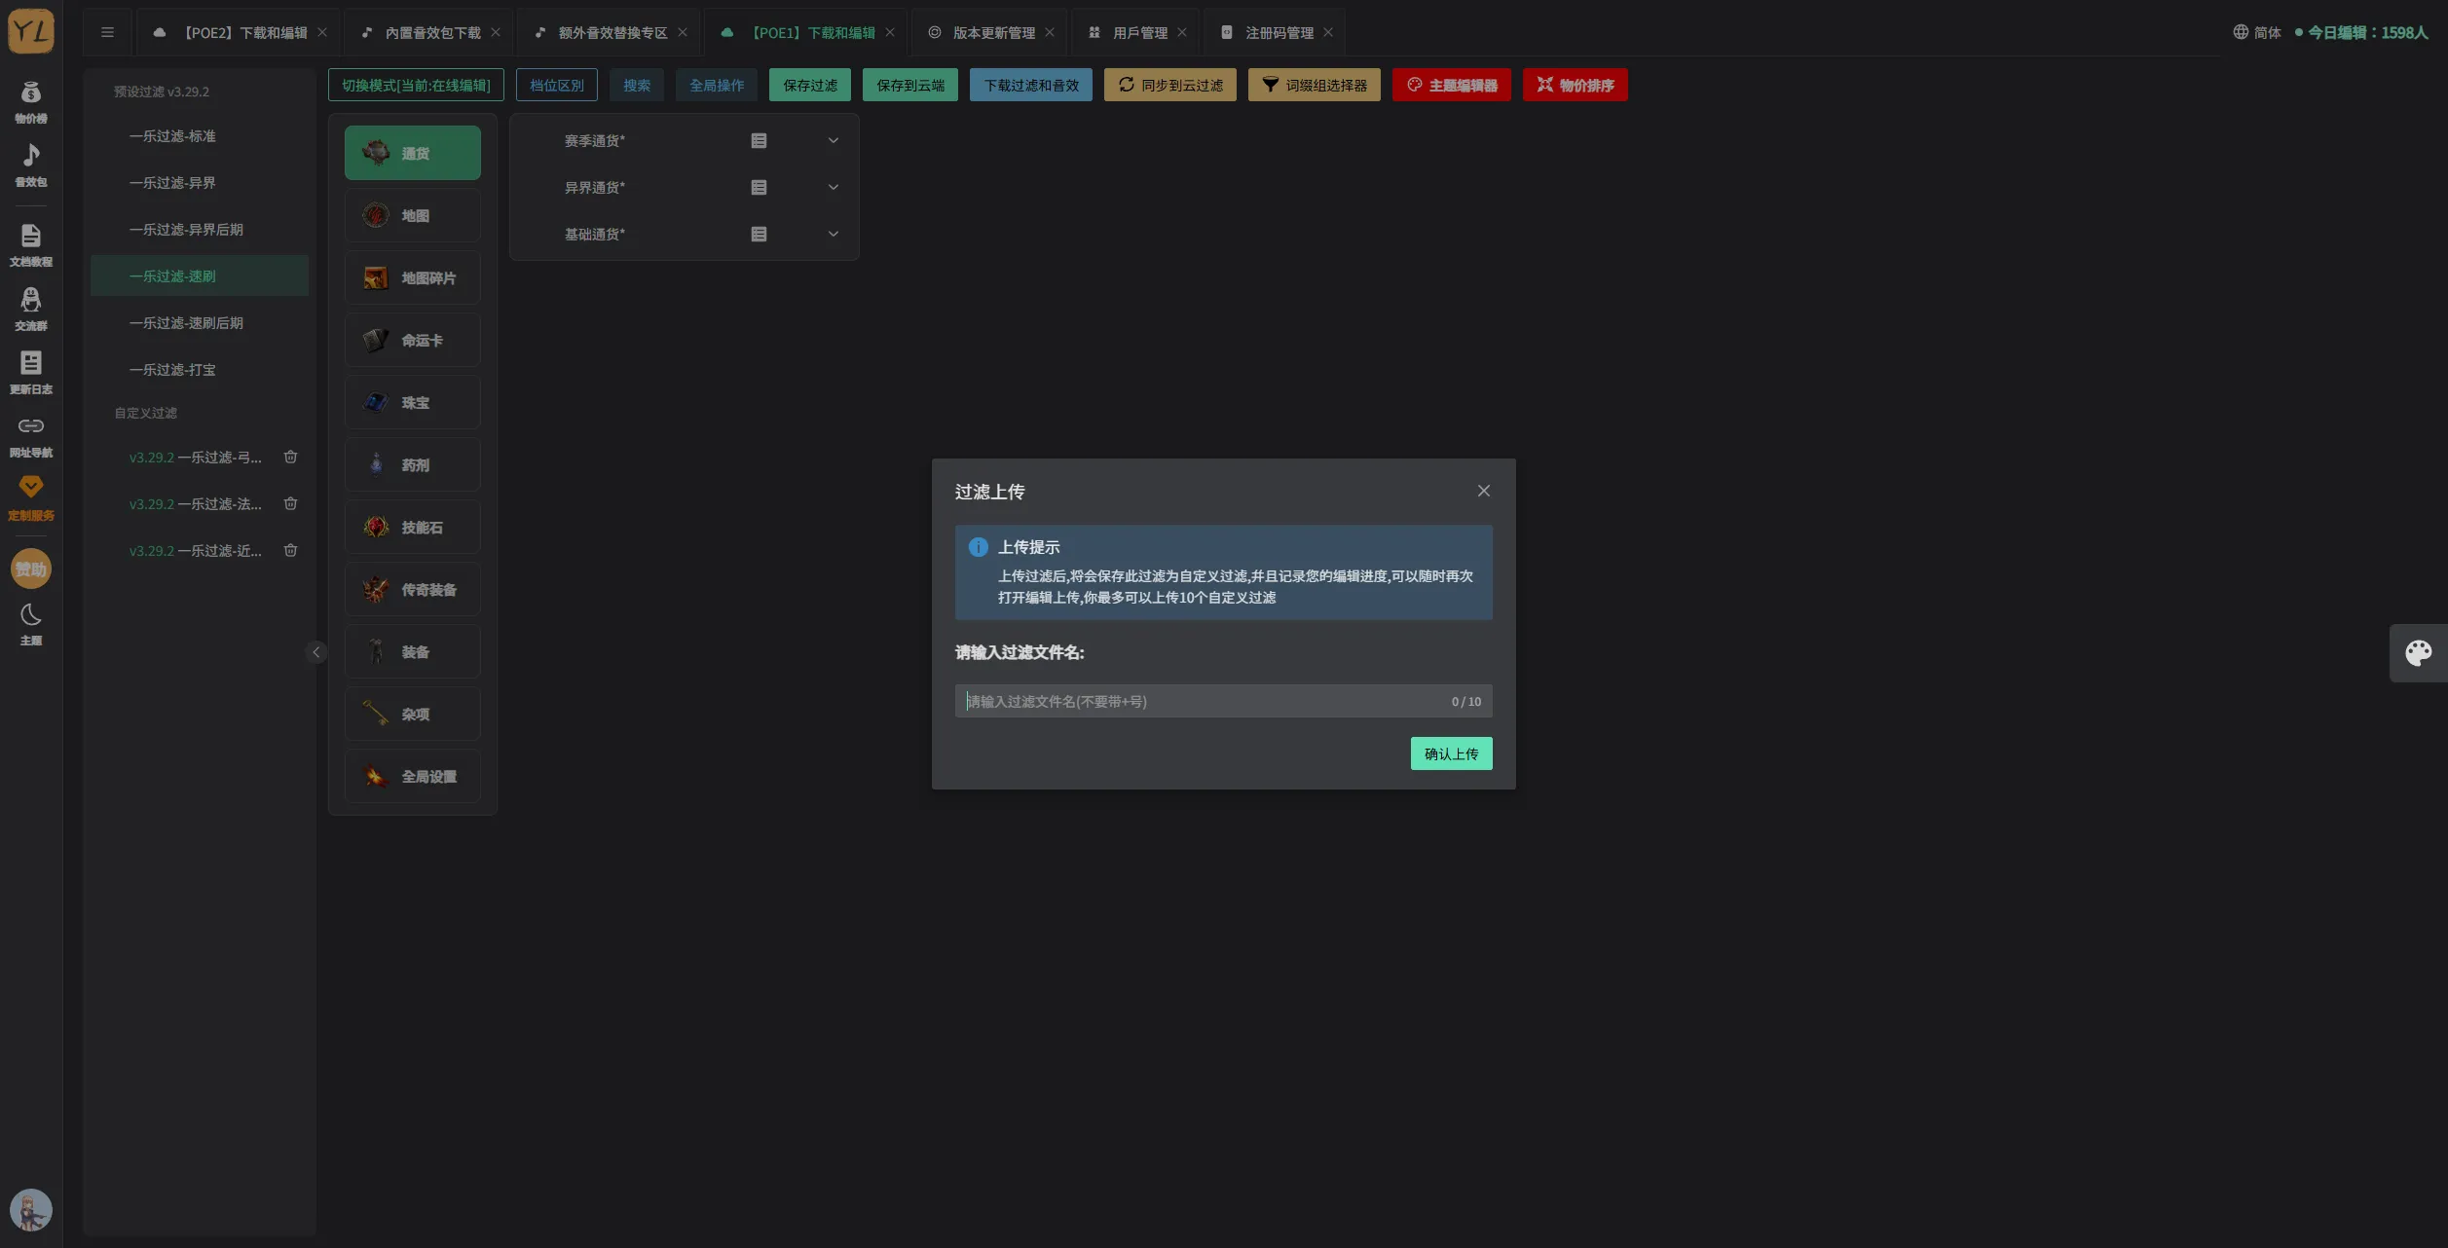Image resolution: width=2448 pixels, height=1248 pixels.
Task: Expand the 赛季通货 chevron
Action: click(834, 140)
